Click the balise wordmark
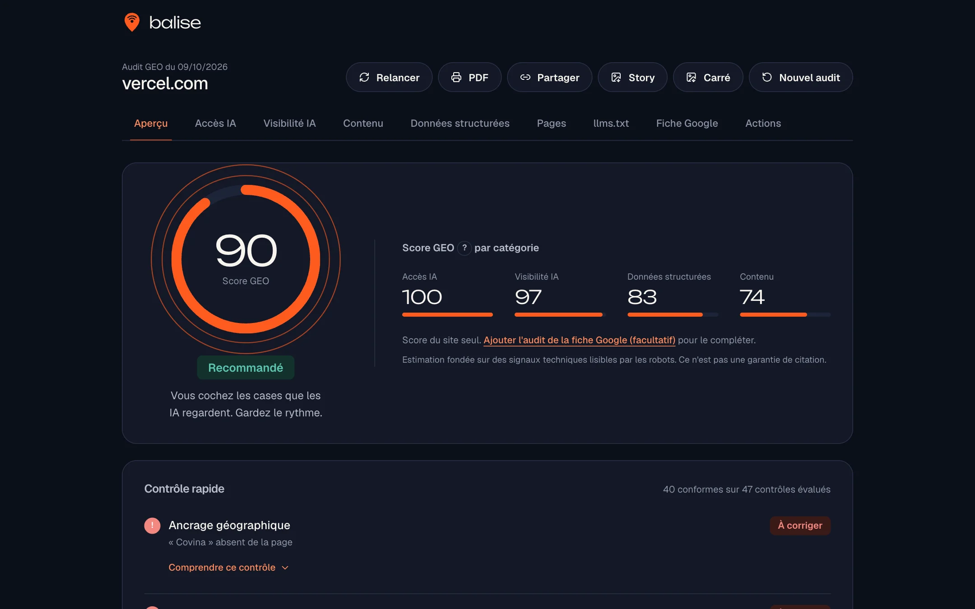 (175, 23)
